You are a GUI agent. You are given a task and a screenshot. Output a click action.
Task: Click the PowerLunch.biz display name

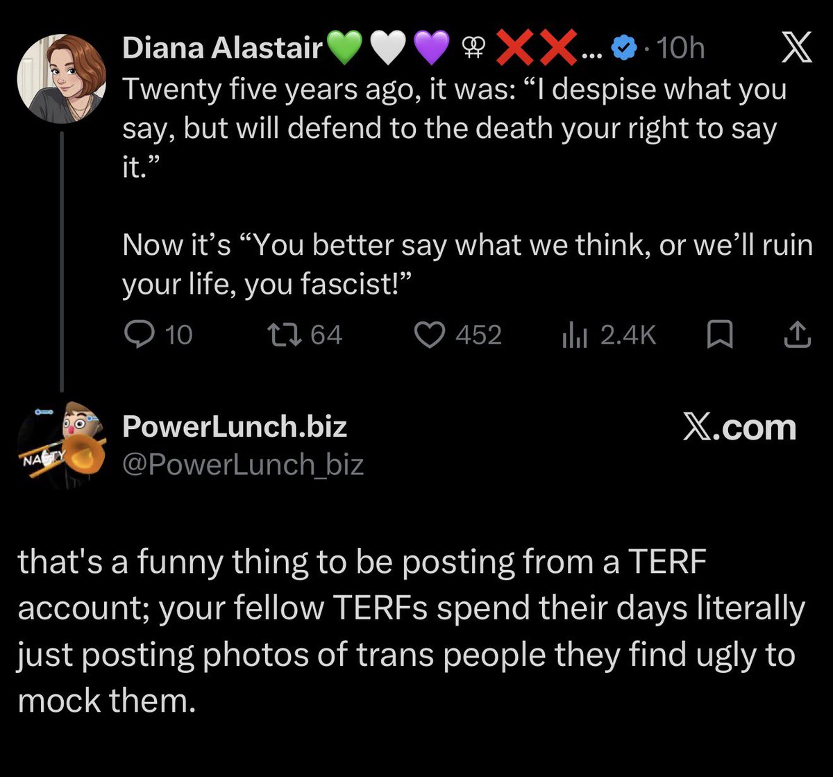pyautogui.click(x=235, y=426)
